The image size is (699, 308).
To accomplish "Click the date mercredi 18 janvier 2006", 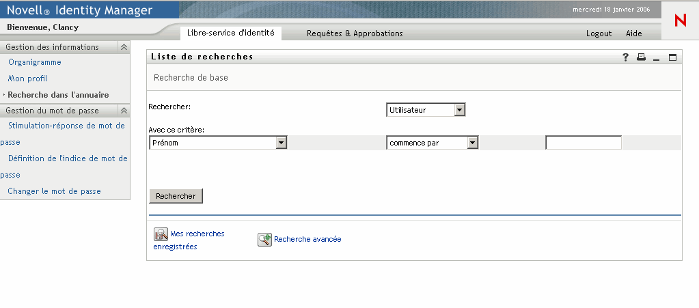I will [x=611, y=10].
